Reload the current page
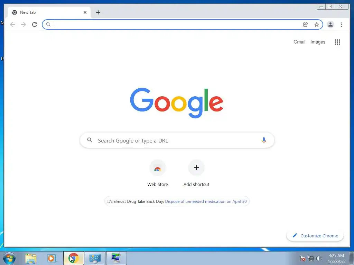 35,24
